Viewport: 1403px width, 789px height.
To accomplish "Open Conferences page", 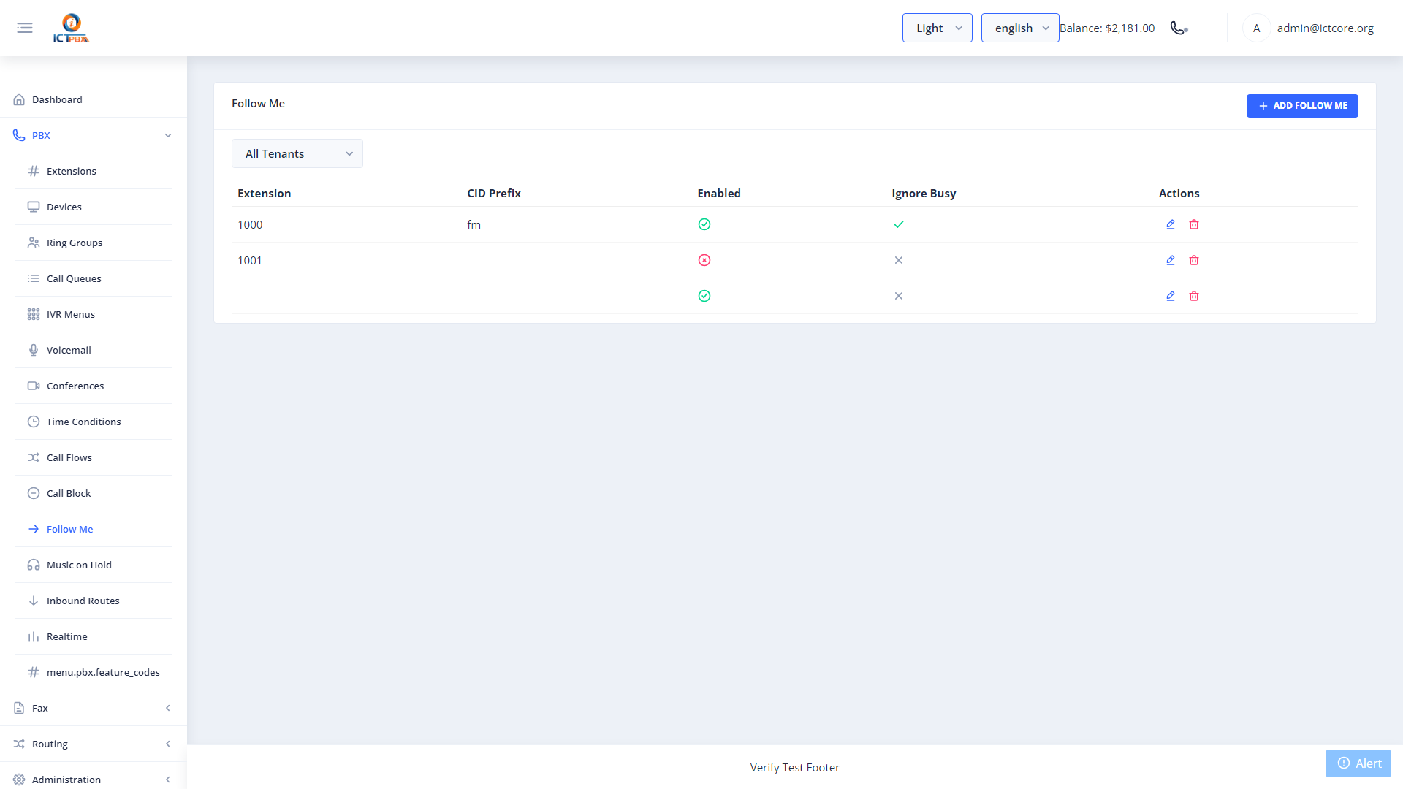I will (94, 386).
